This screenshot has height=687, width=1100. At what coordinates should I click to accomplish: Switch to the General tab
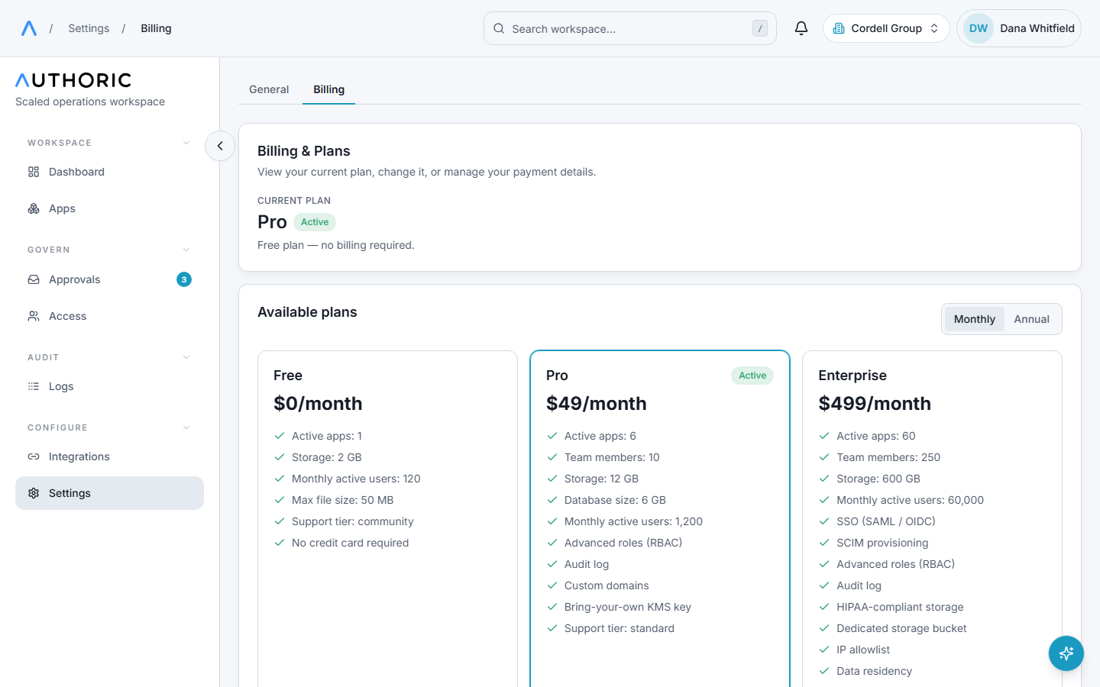point(269,89)
